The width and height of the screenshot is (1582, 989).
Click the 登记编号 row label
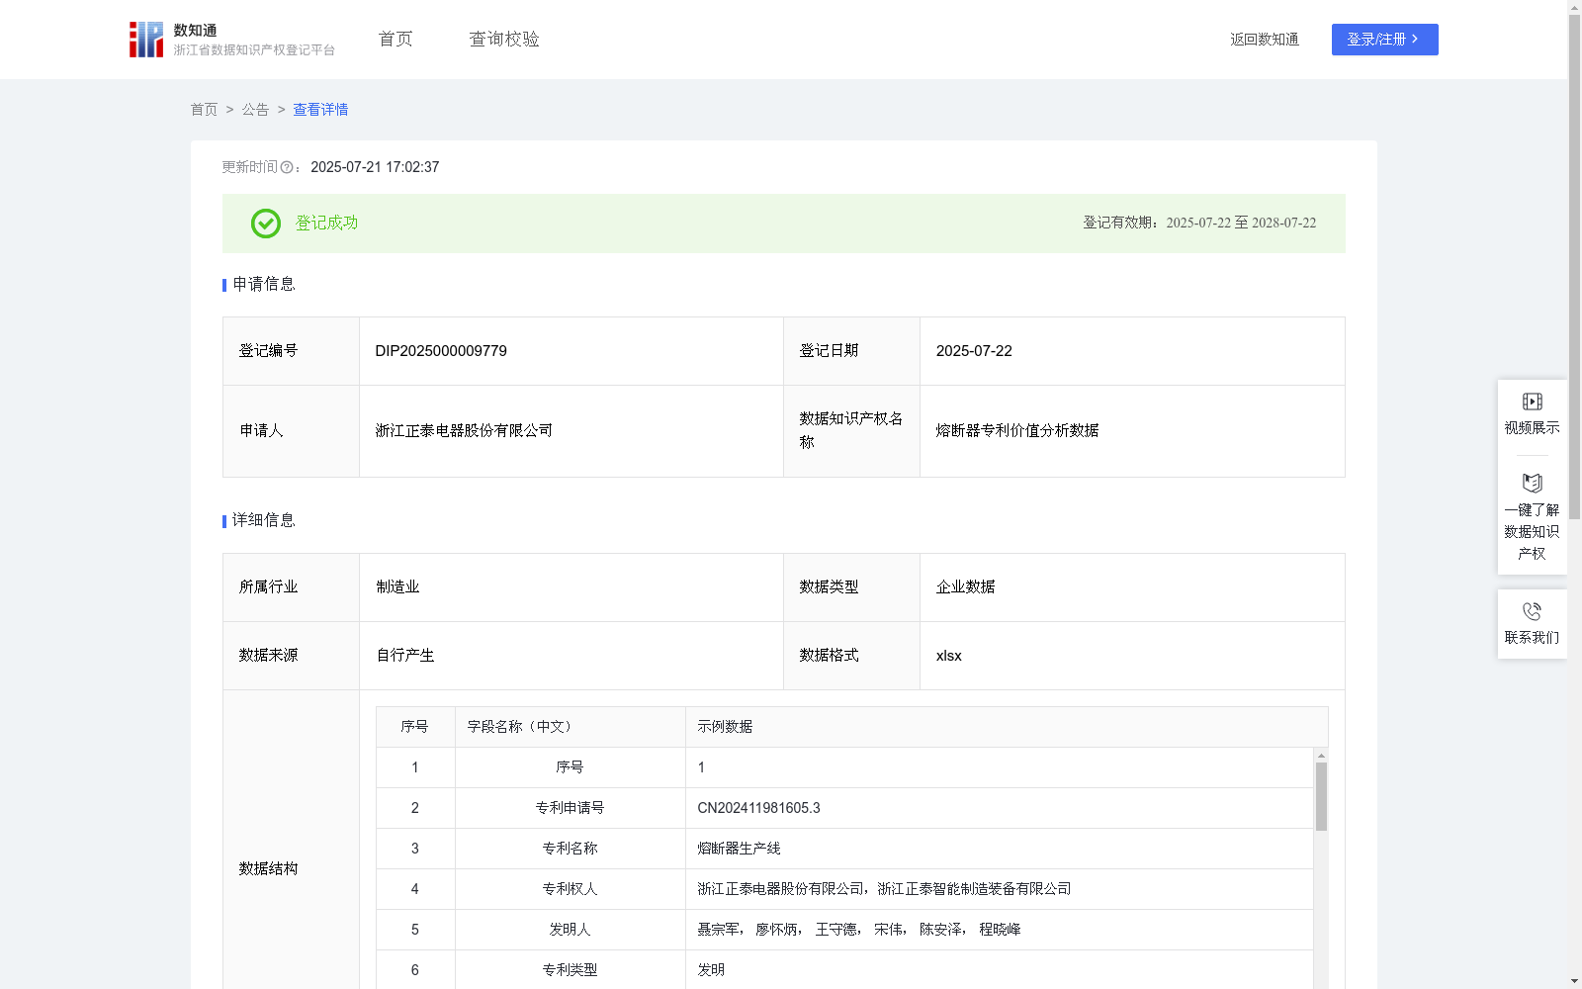(268, 351)
